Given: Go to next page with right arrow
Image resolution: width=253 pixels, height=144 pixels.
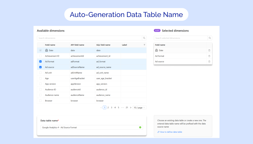Looking at the screenshot, I should click(131, 108).
